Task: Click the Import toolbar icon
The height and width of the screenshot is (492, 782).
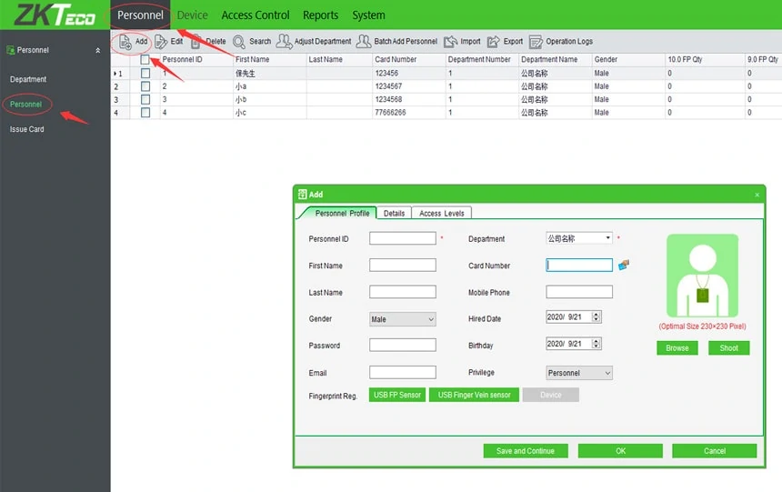Action: 451,42
